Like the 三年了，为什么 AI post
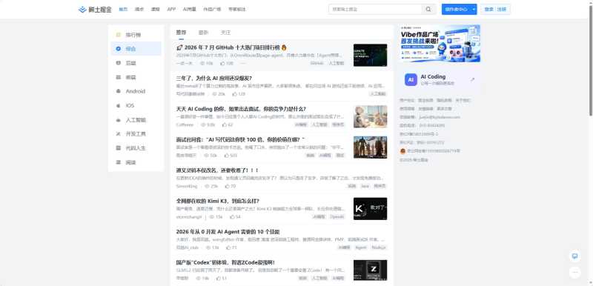 (234, 93)
